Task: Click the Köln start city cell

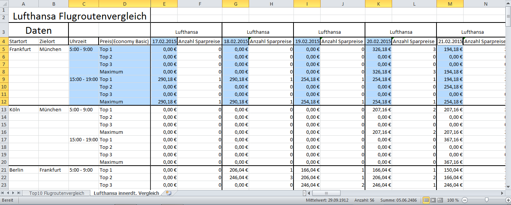Action: click(23, 109)
